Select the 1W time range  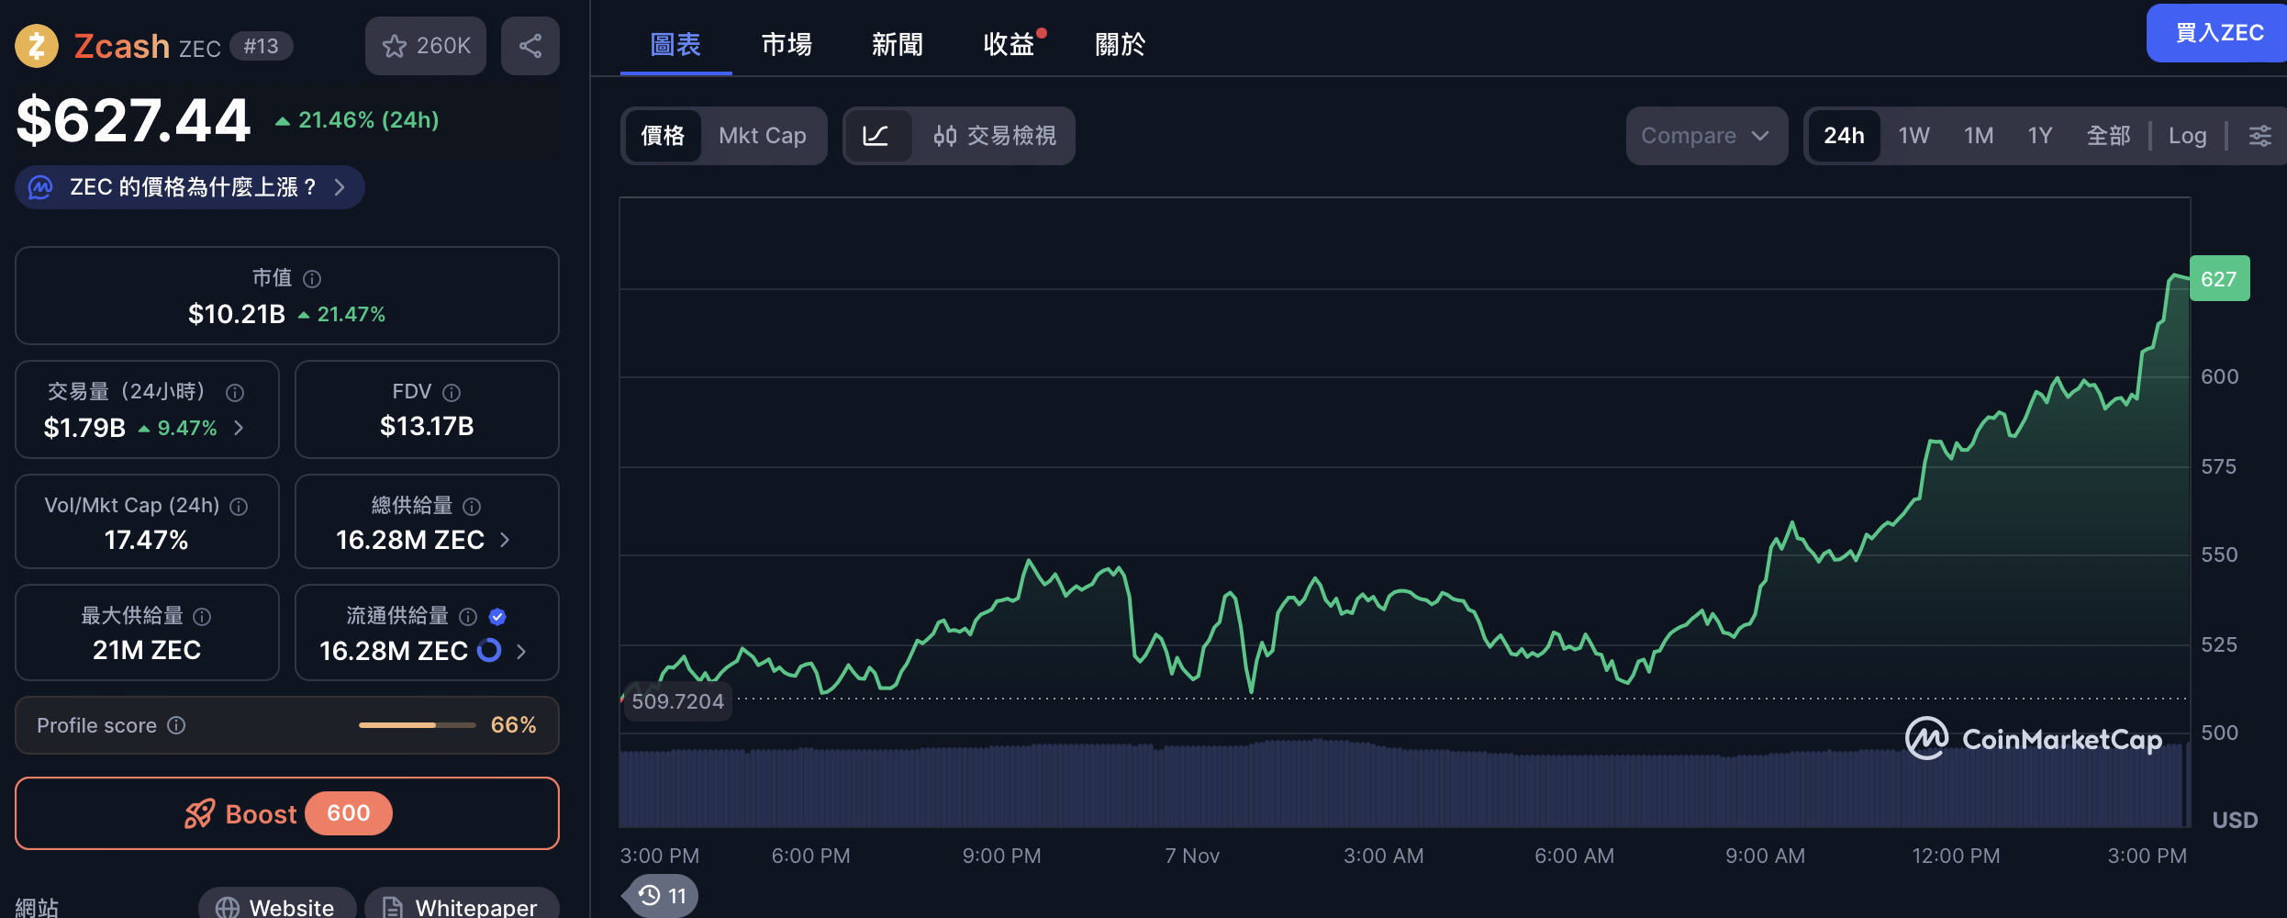click(1913, 136)
